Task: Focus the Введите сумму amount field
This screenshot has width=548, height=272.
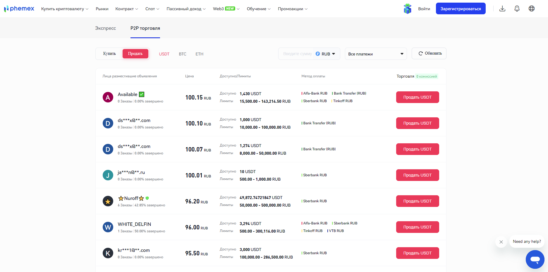Action: [297, 54]
